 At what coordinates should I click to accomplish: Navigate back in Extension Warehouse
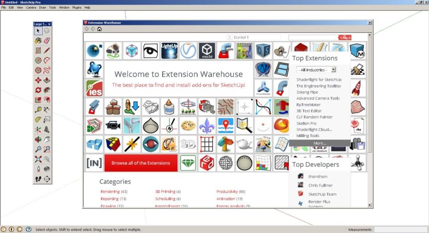pyautogui.click(x=87, y=29)
